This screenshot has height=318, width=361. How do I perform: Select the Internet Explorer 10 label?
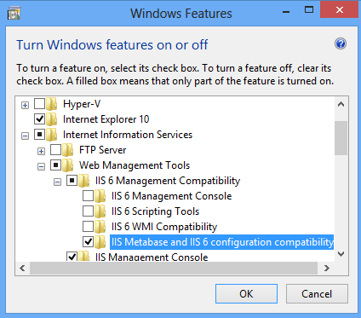tap(106, 119)
